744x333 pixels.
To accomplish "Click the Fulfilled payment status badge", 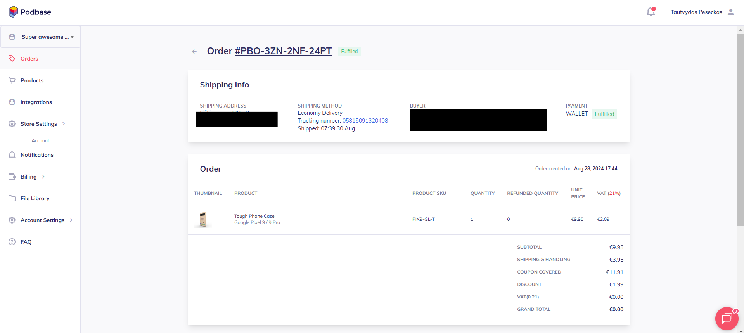I will pos(604,114).
